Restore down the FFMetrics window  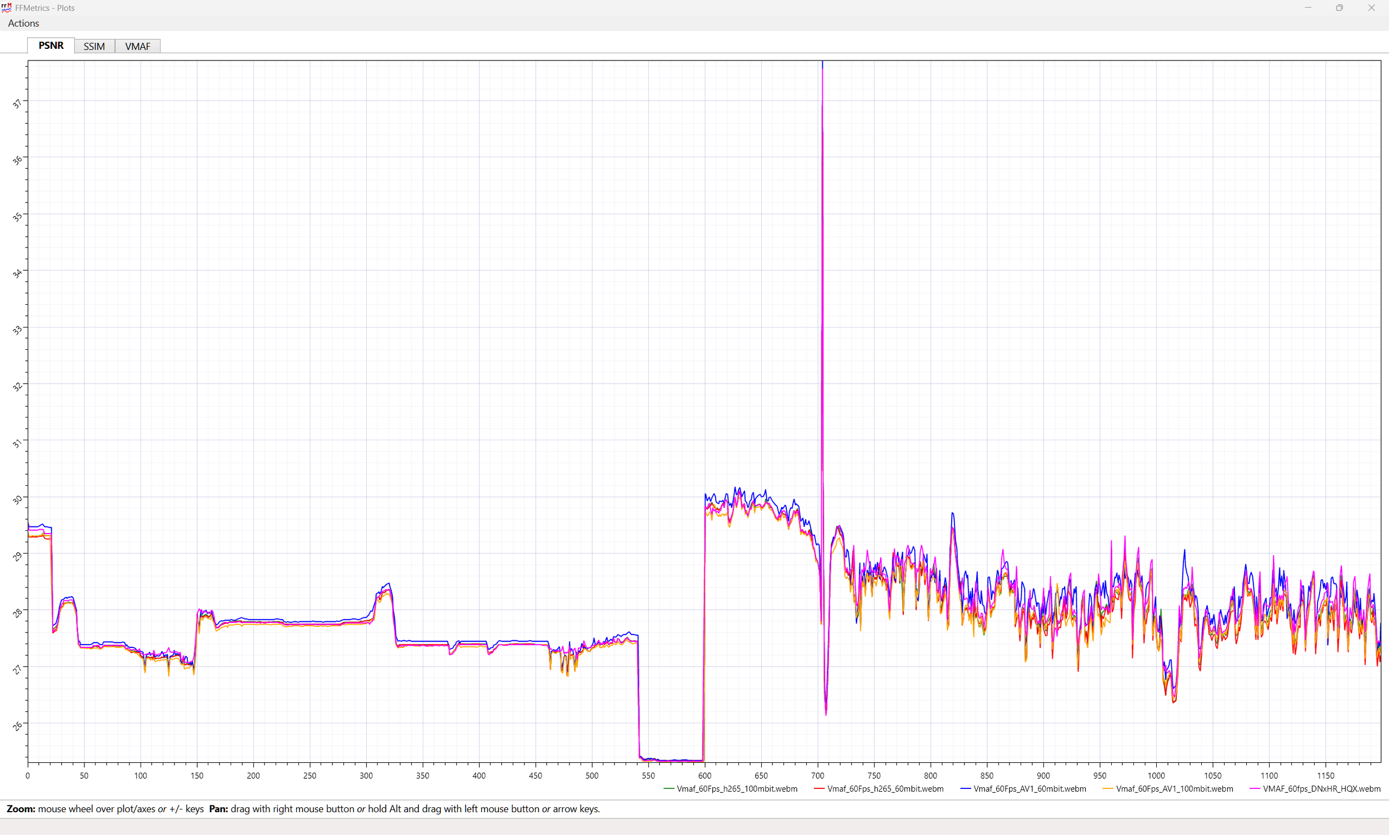point(1340,8)
